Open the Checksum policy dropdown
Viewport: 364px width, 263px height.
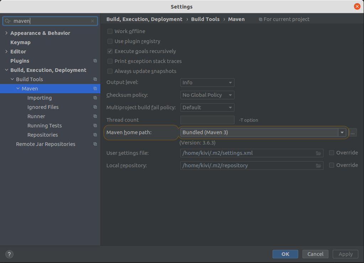tap(207, 95)
